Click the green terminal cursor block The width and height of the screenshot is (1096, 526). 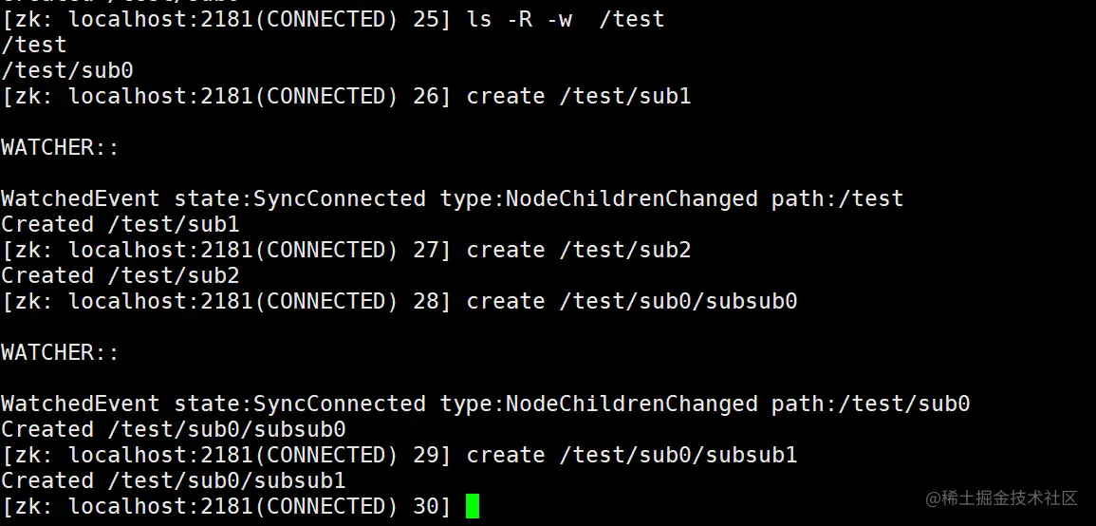[x=473, y=506]
